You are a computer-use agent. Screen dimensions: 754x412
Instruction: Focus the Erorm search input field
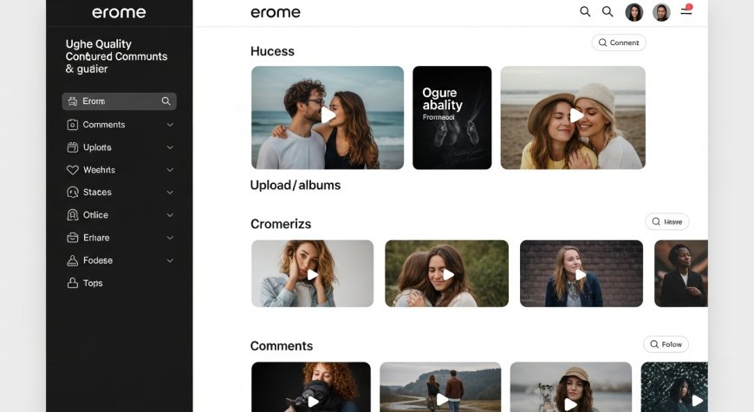pyautogui.click(x=120, y=101)
